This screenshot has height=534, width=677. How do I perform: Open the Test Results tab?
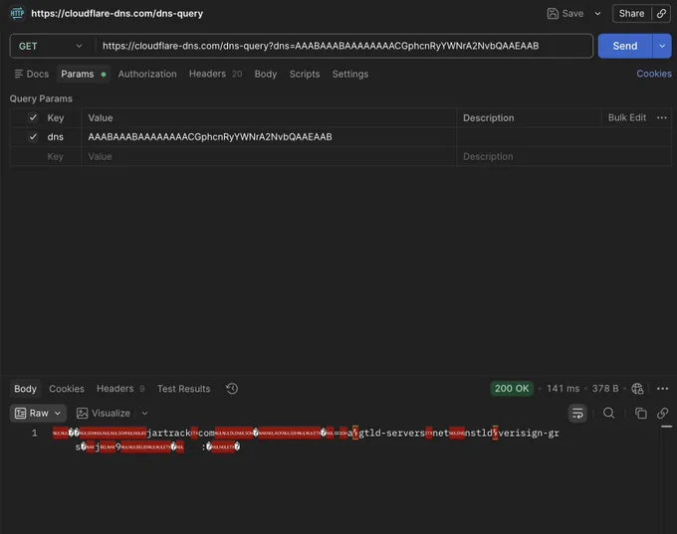pyautogui.click(x=183, y=389)
